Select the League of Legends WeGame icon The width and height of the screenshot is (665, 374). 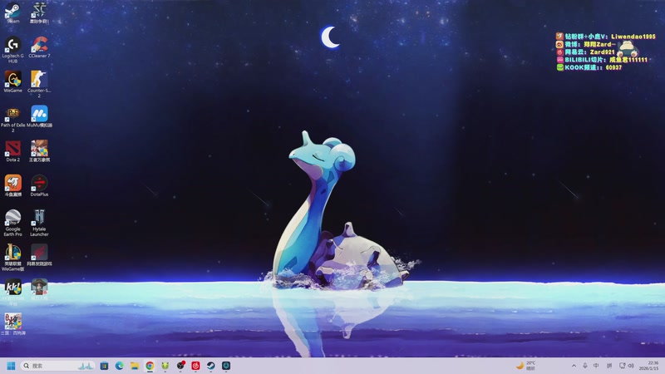(12, 258)
